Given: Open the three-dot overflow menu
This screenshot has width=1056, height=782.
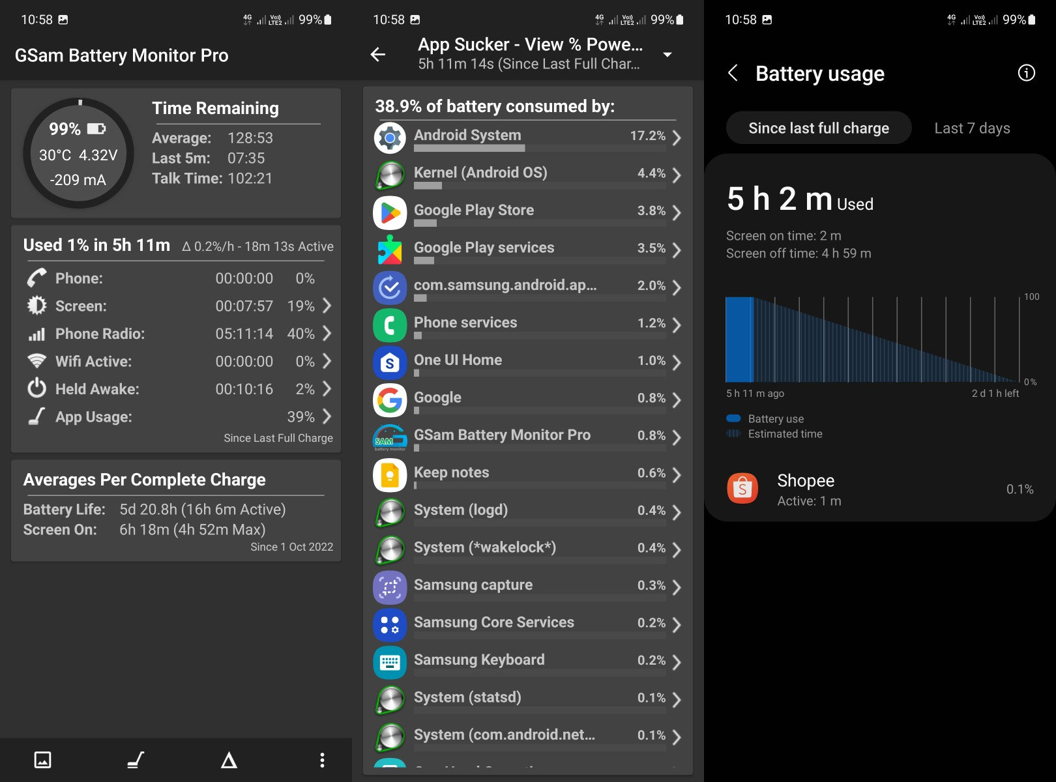Looking at the screenshot, I should (x=322, y=760).
